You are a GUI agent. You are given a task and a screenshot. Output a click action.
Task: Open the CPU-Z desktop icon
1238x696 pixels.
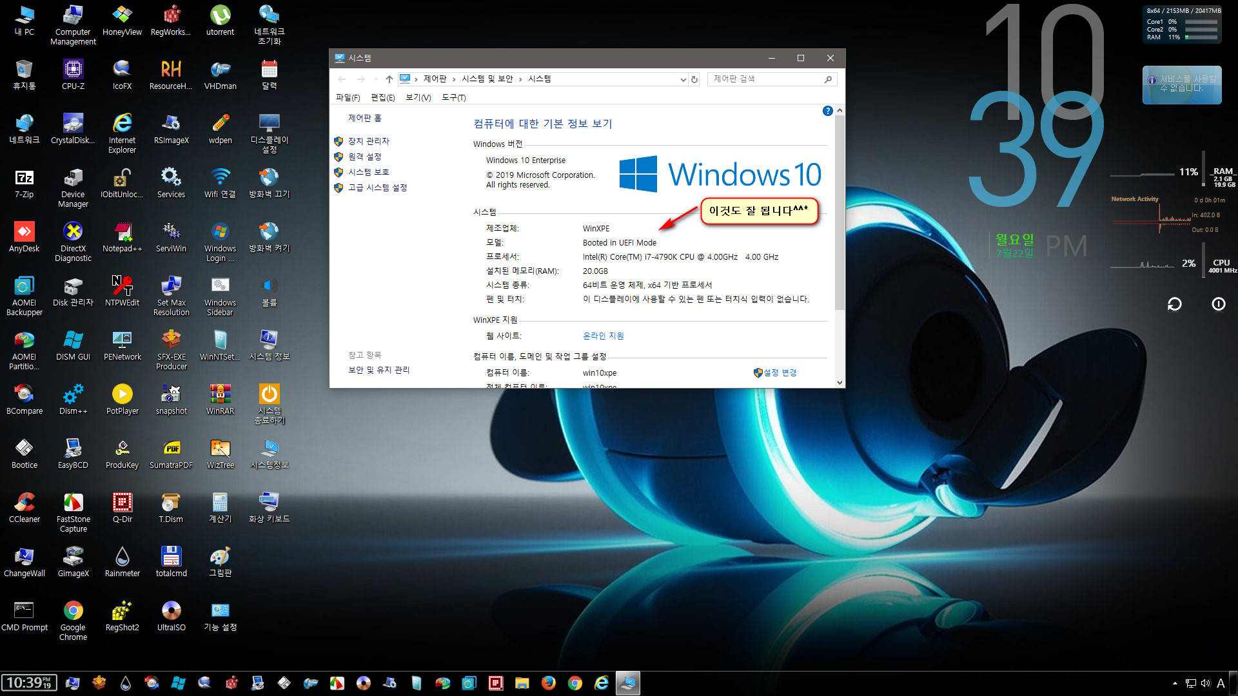(x=73, y=74)
